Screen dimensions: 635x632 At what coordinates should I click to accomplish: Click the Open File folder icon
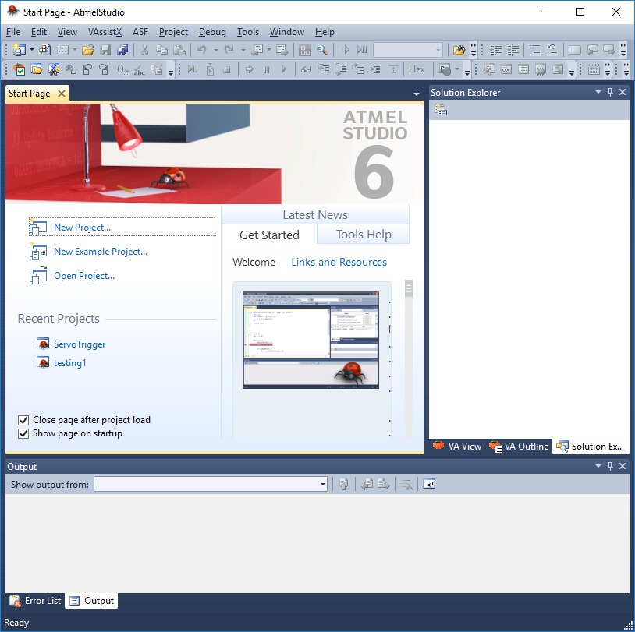click(x=88, y=50)
